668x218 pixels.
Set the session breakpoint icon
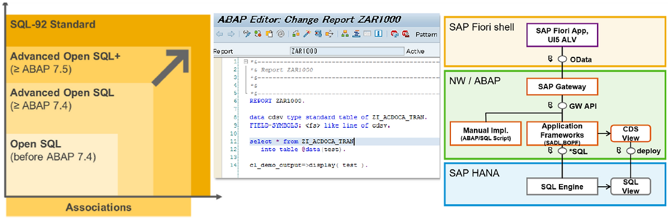point(395,34)
